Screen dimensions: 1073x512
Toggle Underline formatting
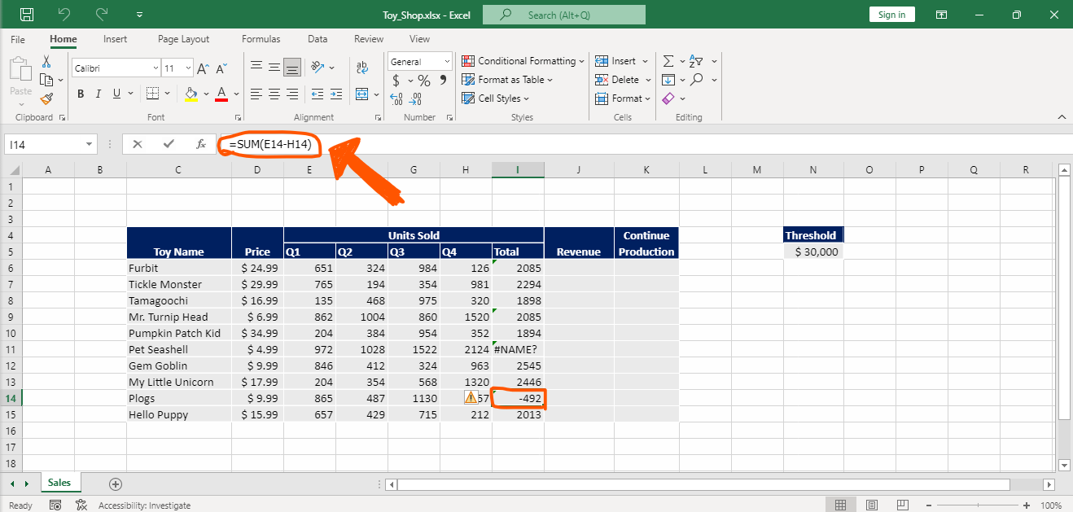pyautogui.click(x=118, y=94)
